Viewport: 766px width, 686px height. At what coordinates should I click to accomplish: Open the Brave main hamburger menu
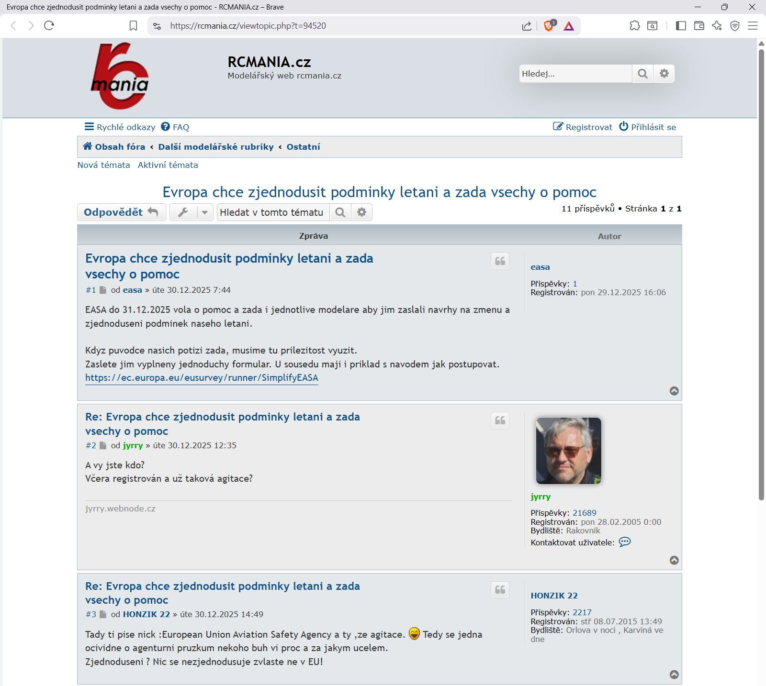coord(753,26)
